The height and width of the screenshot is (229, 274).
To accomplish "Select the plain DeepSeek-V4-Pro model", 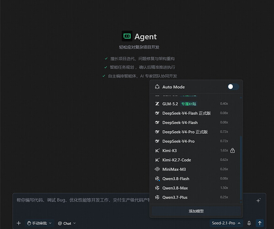I will tap(195, 141).
